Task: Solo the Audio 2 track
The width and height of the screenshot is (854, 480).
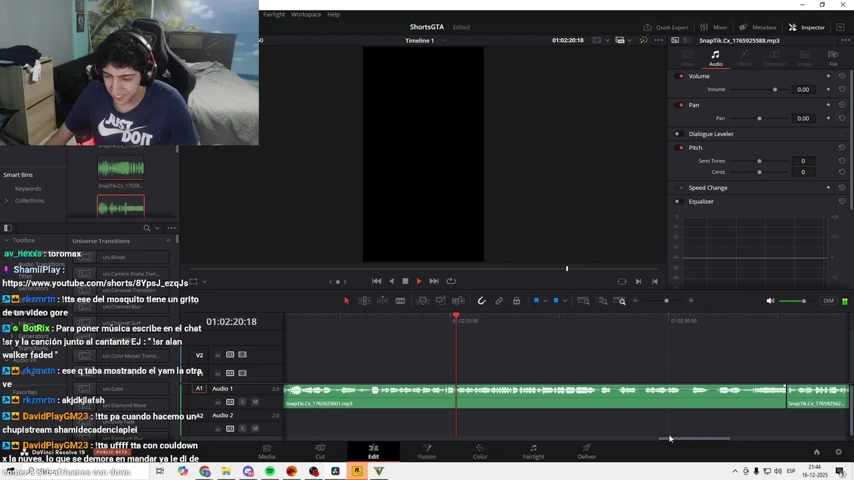Action: (x=242, y=429)
